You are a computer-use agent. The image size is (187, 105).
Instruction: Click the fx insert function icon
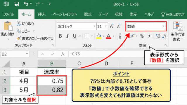(63, 54)
